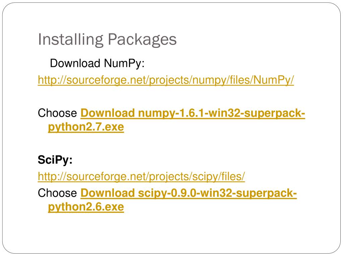Select the Installing Packages slide title
This screenshot has width=343, height=257.
(107, 39)
